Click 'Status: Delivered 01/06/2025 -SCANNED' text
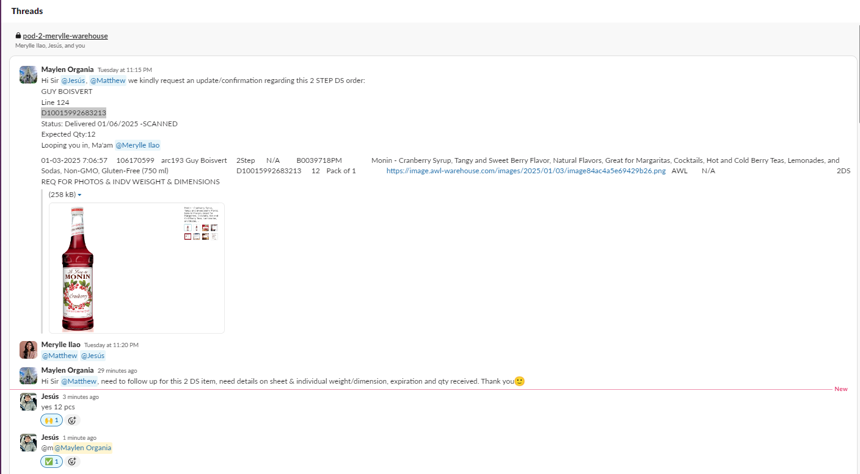The width and height of the screenshot is (860, 474). pos(109,124)
